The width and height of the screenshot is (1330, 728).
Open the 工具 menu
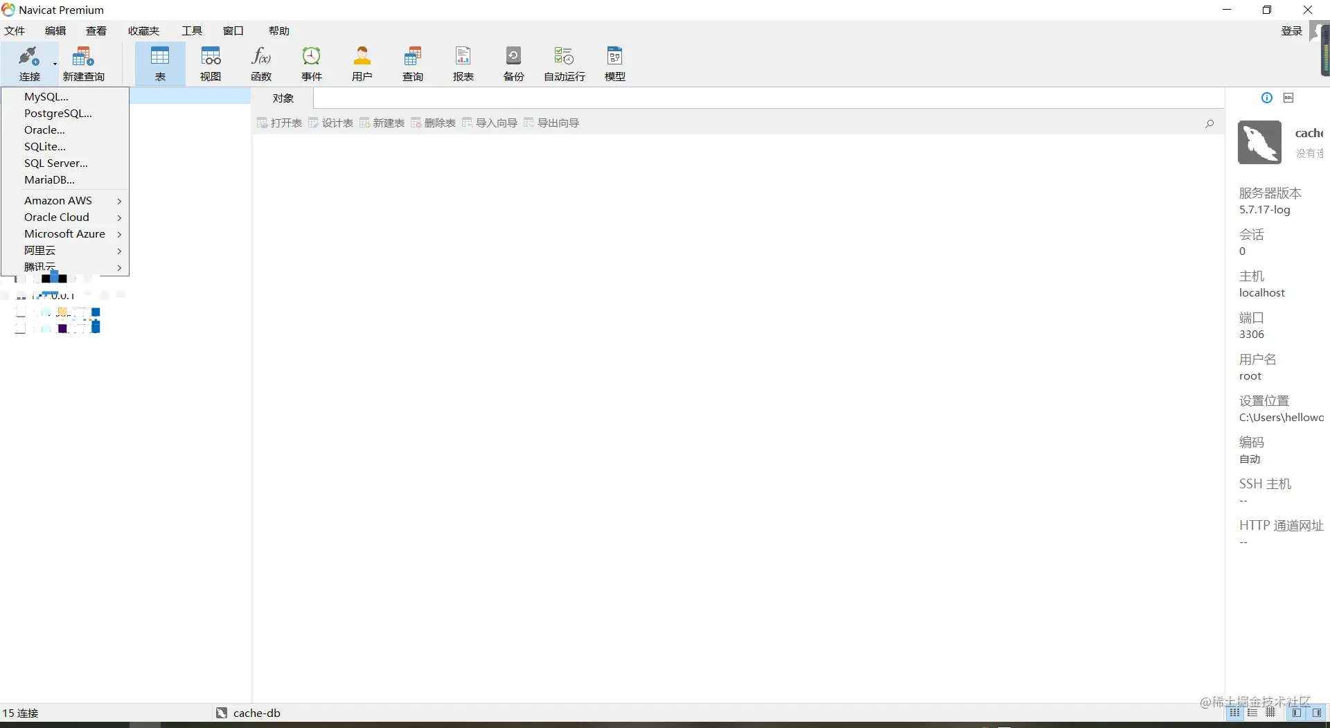click(x=192, y=31)
